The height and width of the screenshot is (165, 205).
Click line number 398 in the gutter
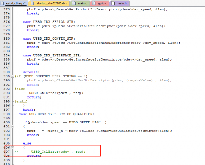click(x=5, y=114)
